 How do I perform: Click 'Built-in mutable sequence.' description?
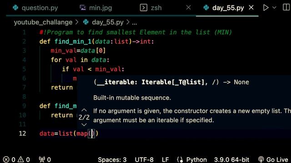coord(132,98)
